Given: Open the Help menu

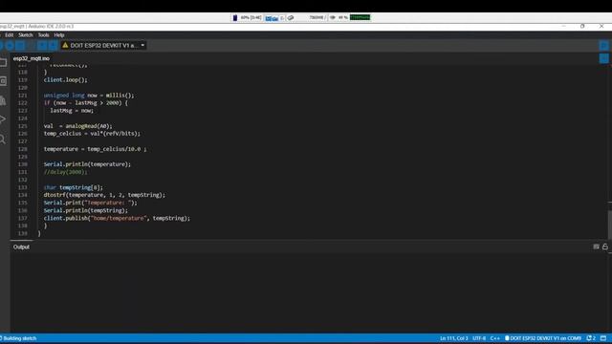Looking at the screenshot, I should [59, 35].
